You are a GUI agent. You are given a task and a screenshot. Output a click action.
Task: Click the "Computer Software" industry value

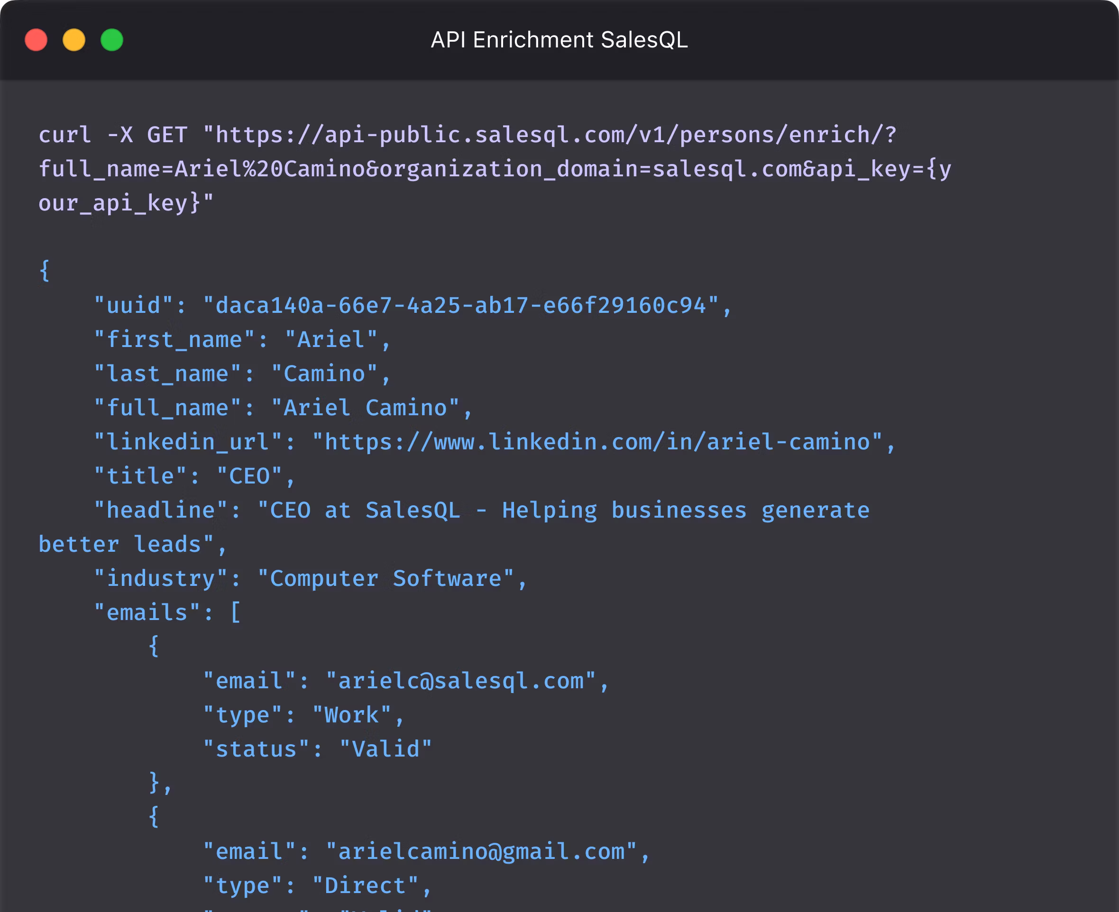tap(385, 579)
